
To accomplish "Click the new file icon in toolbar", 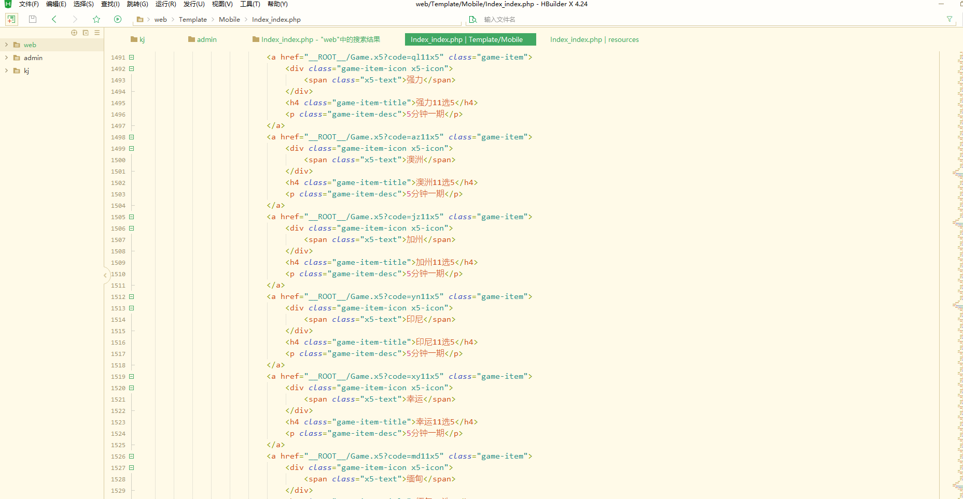I will click(x=11, y=19).
